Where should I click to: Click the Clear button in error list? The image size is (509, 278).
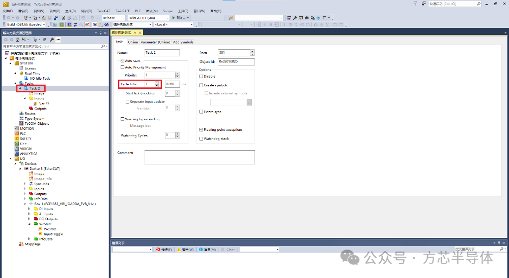(228, 250)
